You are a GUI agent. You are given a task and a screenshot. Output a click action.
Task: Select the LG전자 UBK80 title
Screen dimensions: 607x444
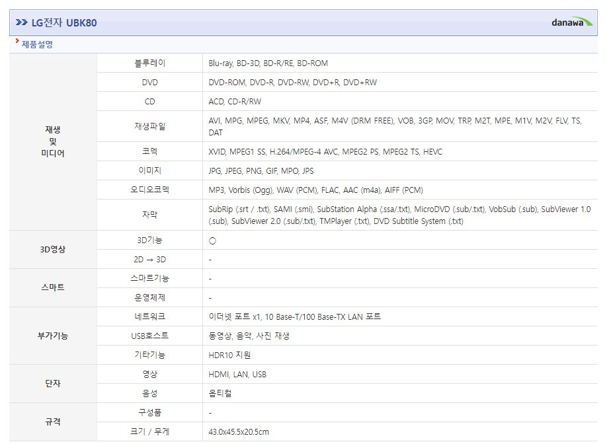(64, 23)
